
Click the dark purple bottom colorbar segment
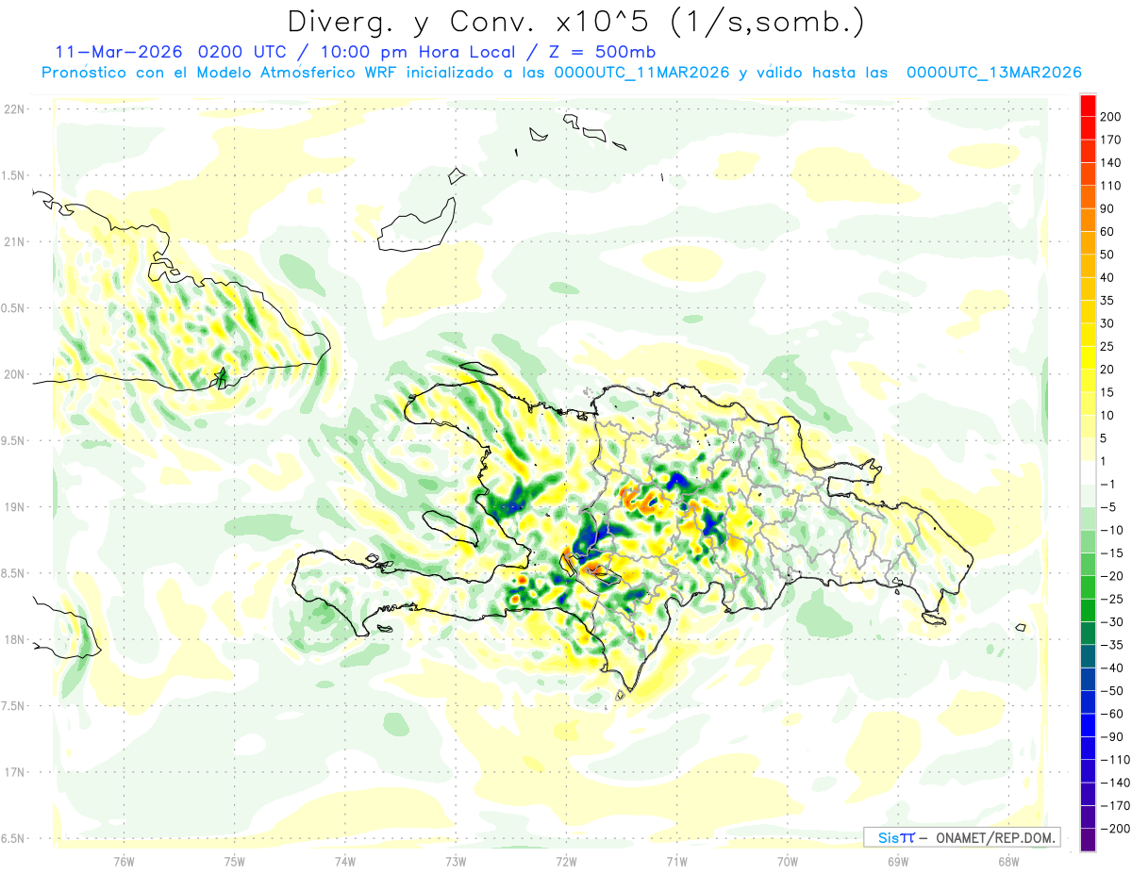(1088, 839)
